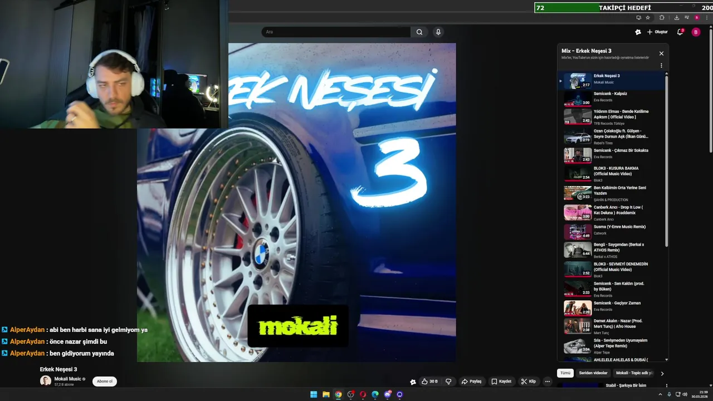Open Mix playlist three-dot options
Screen dimensions: 713x401
click(661, 66)
